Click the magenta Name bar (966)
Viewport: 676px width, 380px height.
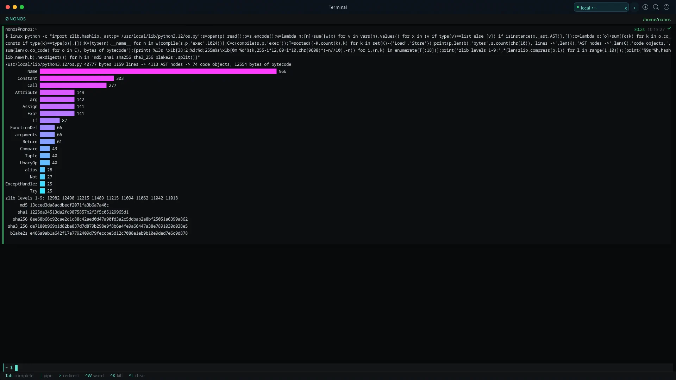pos(158,71)
